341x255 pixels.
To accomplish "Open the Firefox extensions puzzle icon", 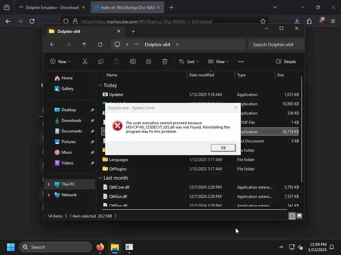I will tap(309, 21).
